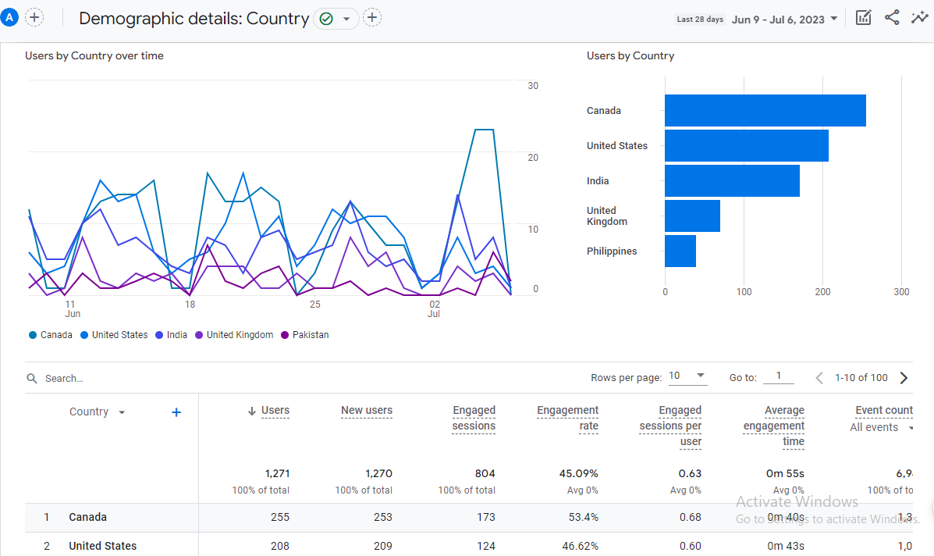Click the All Users segment A badge
This screenshot has height=556, width=934.
pos(11,17)
